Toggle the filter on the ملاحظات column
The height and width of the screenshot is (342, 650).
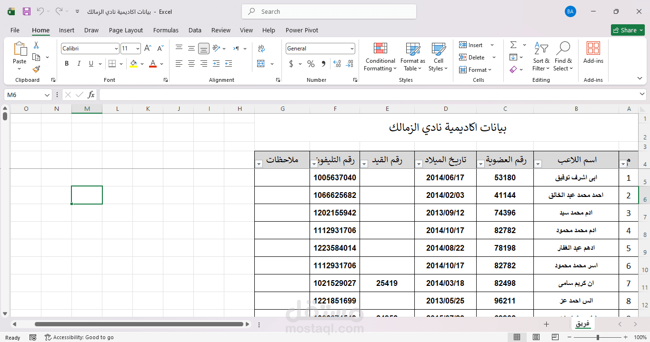tap(259, 164)
